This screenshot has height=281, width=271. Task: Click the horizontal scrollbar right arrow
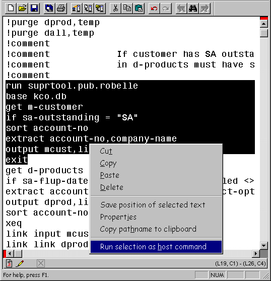coord(256,254)
